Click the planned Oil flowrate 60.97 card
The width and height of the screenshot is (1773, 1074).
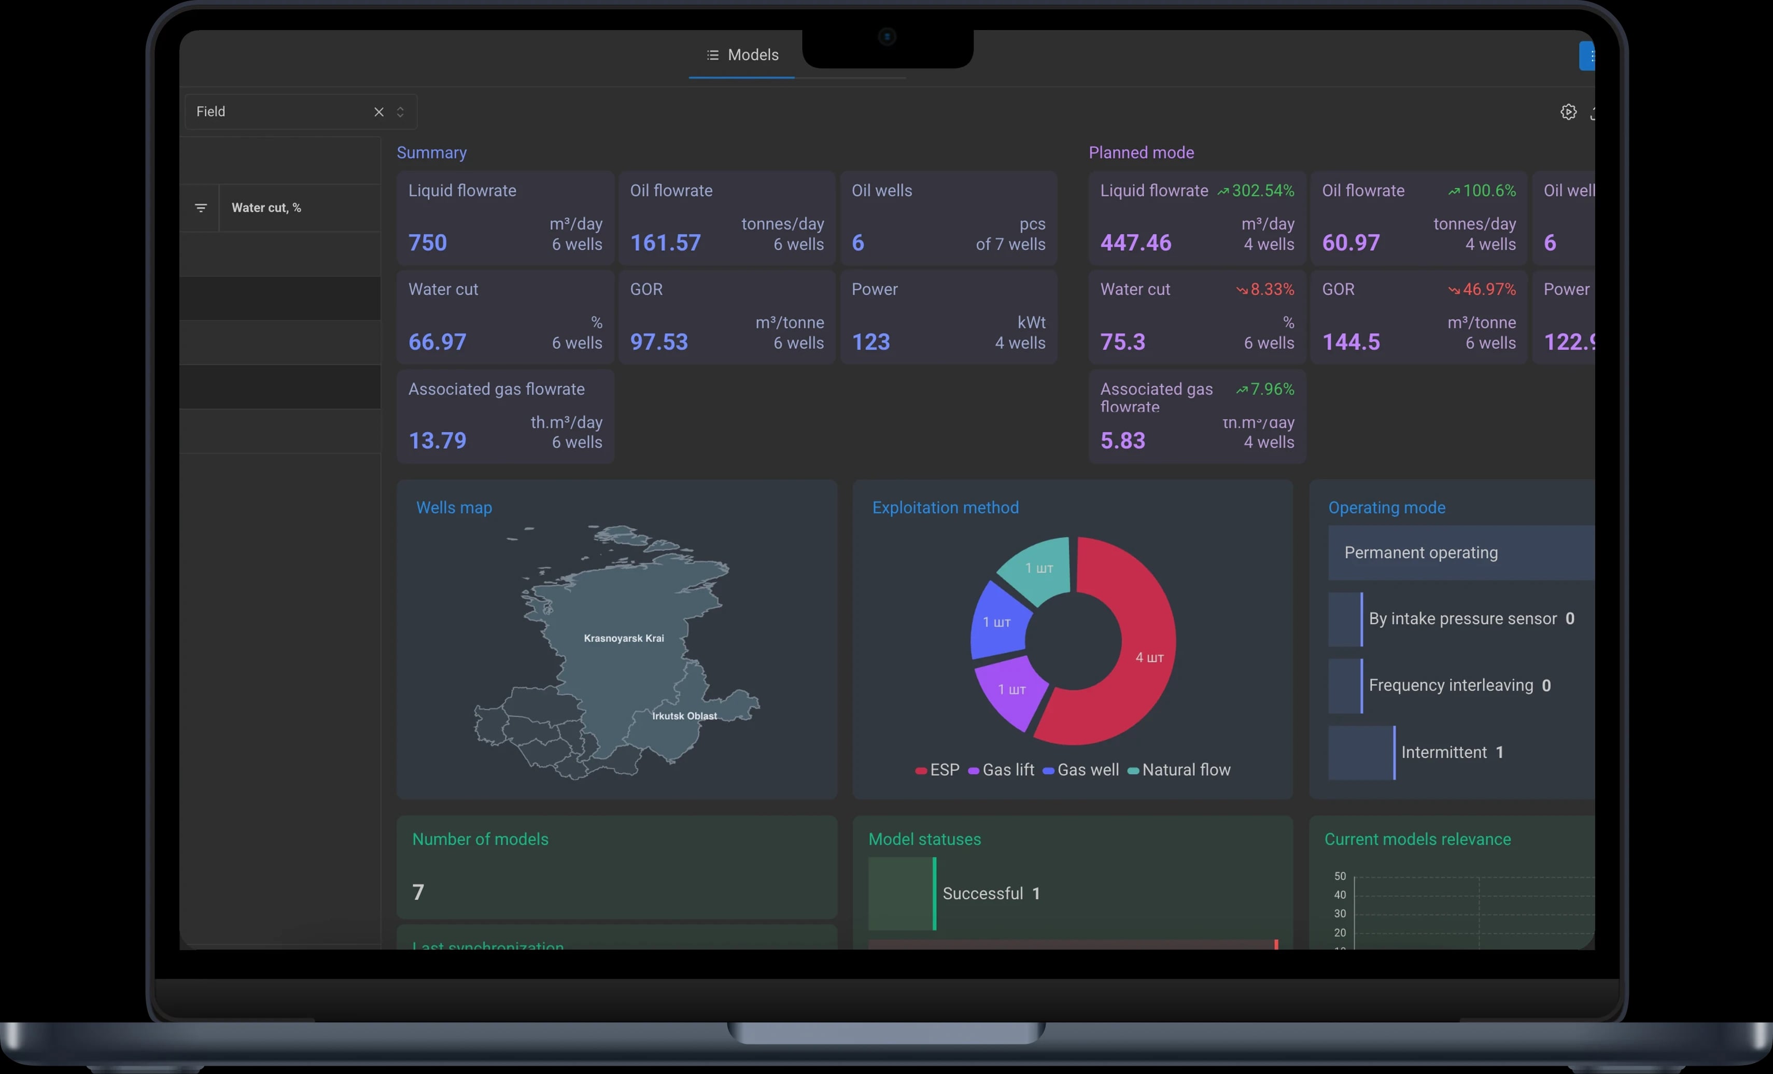(1419, 219)
